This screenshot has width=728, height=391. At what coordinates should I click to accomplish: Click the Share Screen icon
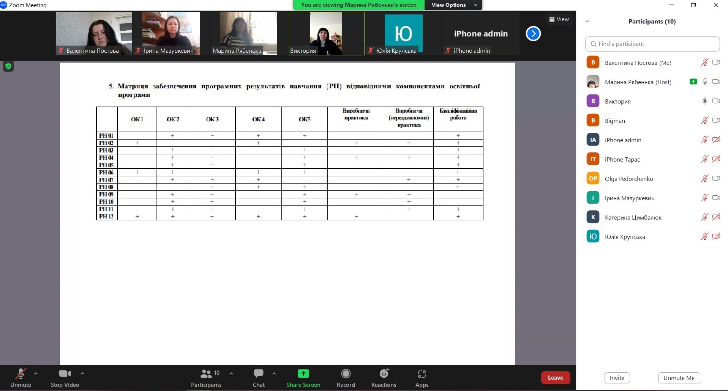point(303,374)
